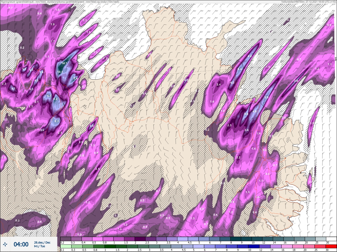Select the red 30 swatch in lower legend
This screenshot has width=337, height=252.
[x=331, y=246]
